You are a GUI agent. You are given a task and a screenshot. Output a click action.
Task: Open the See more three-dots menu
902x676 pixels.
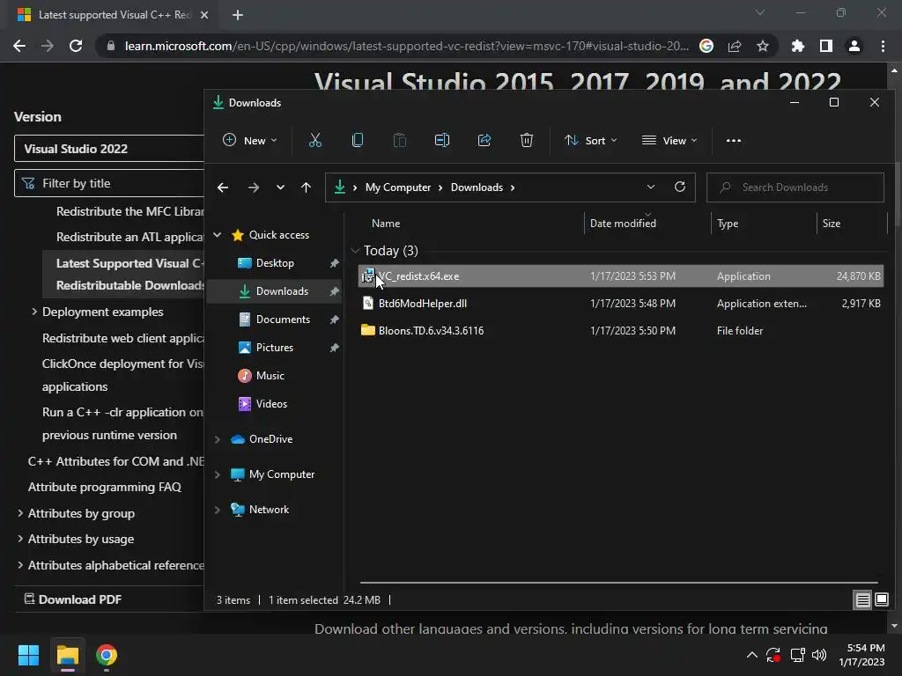(734, 140)
